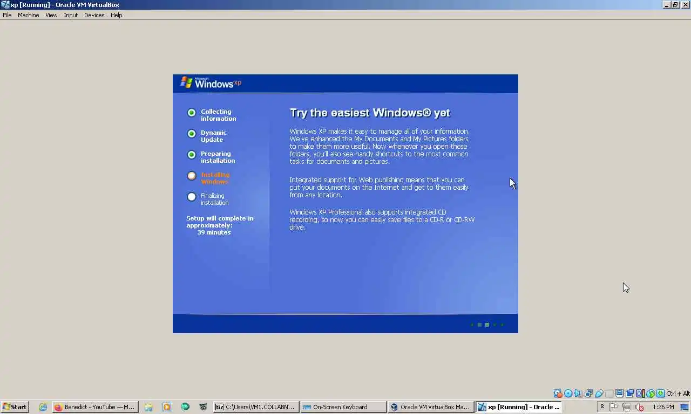Show hidden tray icons chevron
Screen dimensions: 691x414
coord(602,407)
